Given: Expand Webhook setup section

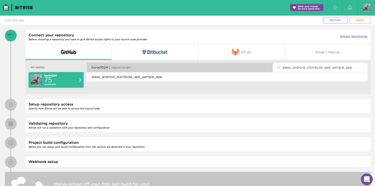Looking at the screenshot, I should click(198, 162).
